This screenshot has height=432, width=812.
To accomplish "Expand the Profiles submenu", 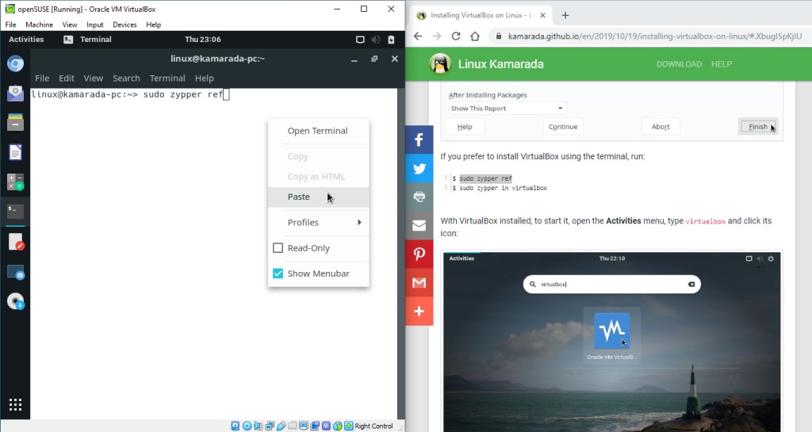I will coord(319,223).
